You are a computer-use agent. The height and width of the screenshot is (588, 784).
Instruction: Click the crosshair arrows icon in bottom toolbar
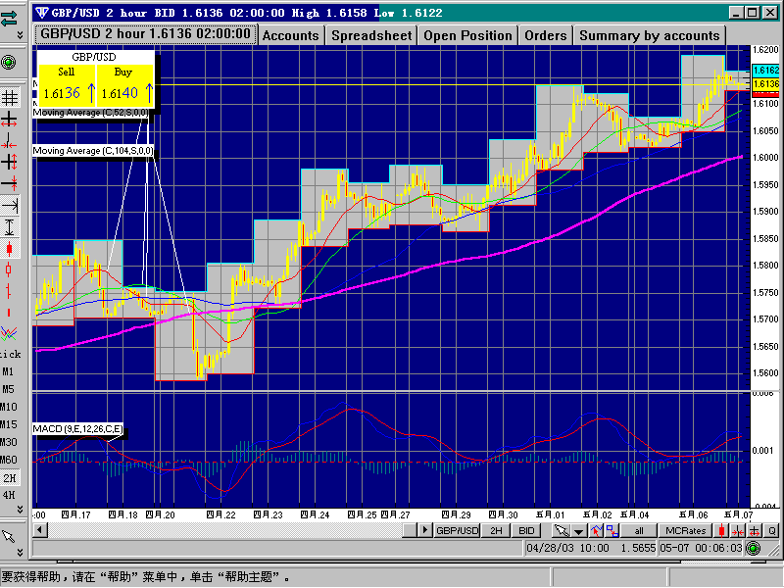(755, 530)
